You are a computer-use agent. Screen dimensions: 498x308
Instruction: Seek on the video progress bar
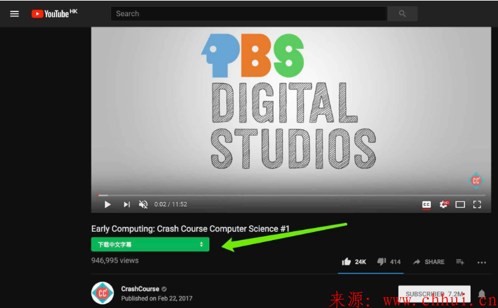pyautogui.click(x=291, y=195)
